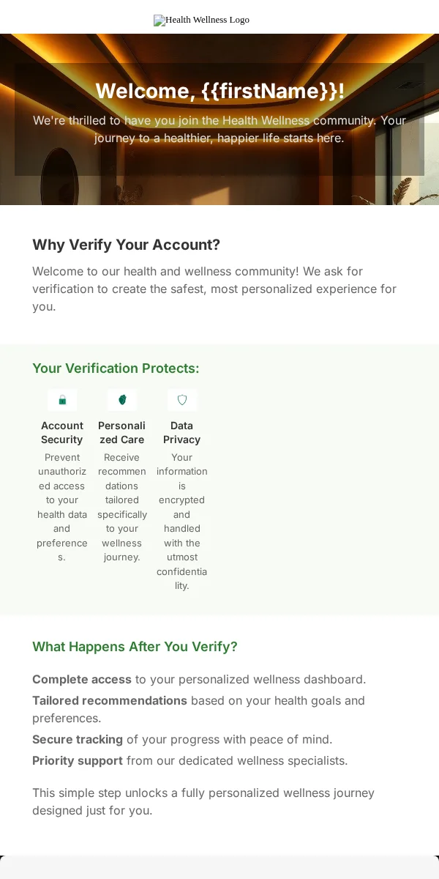This screenshot has width=439, height=879.
Task: Select the Data Privacy title
Action: [x=182, y=432]
